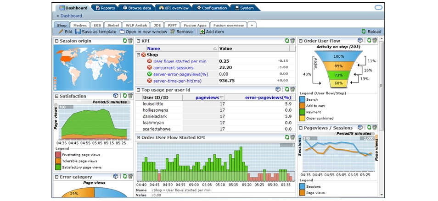Select the Siebel dashboard tab
The height and width of the screenshot is (201, 438).
(113, 25)
